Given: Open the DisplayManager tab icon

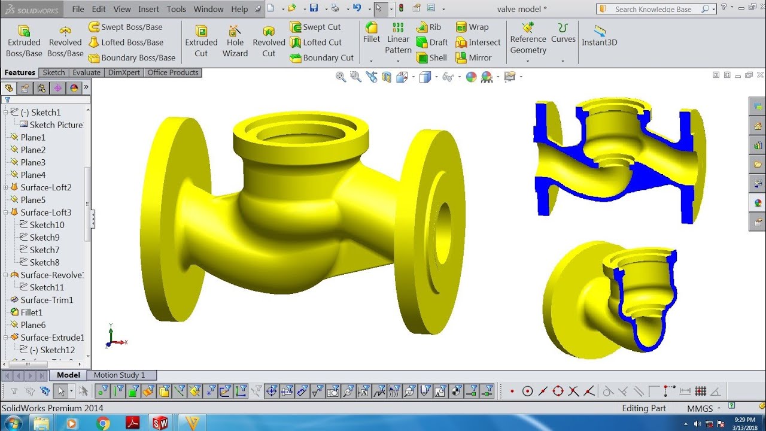Looking at the screenshot, I should [x=74, y=88].
